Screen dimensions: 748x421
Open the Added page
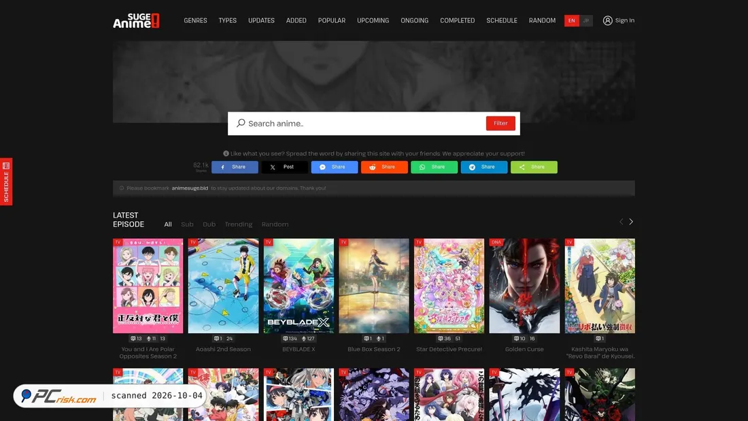296,20
